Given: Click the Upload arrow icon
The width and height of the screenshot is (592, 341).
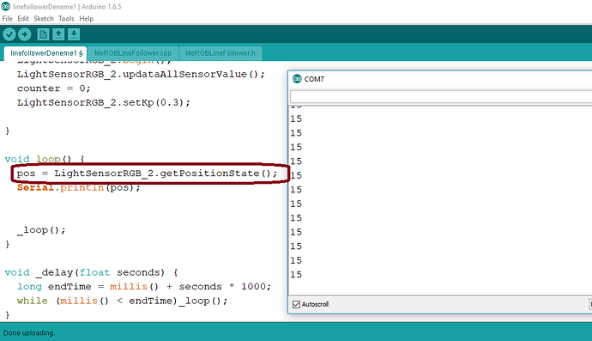Looking at the screenshot, I should (25, 34).
